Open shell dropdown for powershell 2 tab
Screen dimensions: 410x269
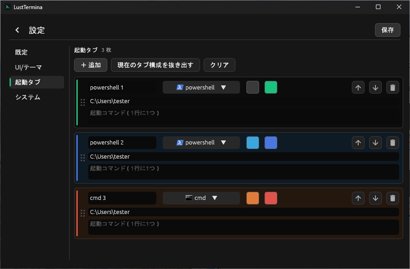tap(201, 143)
